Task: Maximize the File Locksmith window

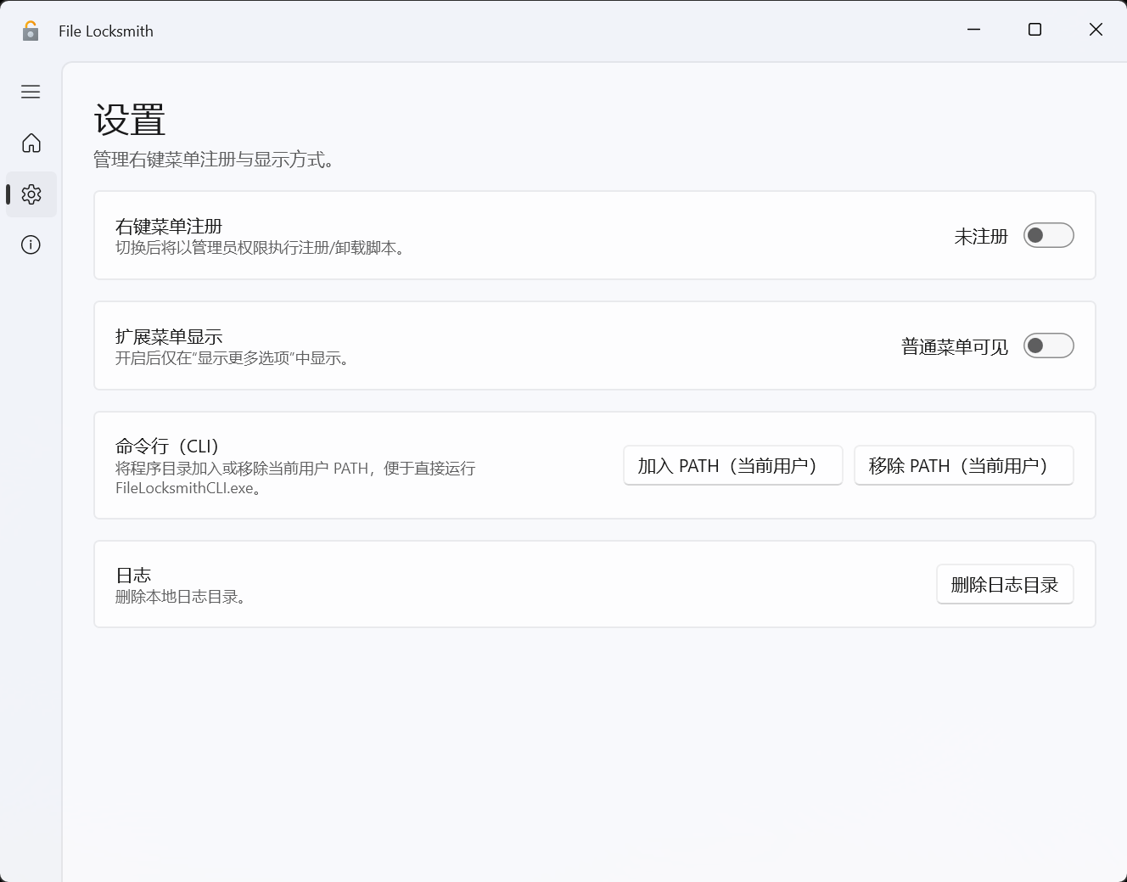Action: (x=1034, y=30)
